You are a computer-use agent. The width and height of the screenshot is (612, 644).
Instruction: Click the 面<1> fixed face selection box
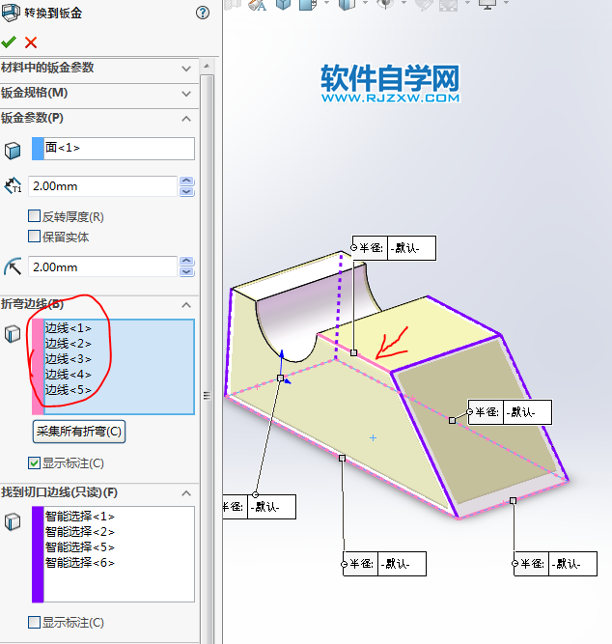113,149
